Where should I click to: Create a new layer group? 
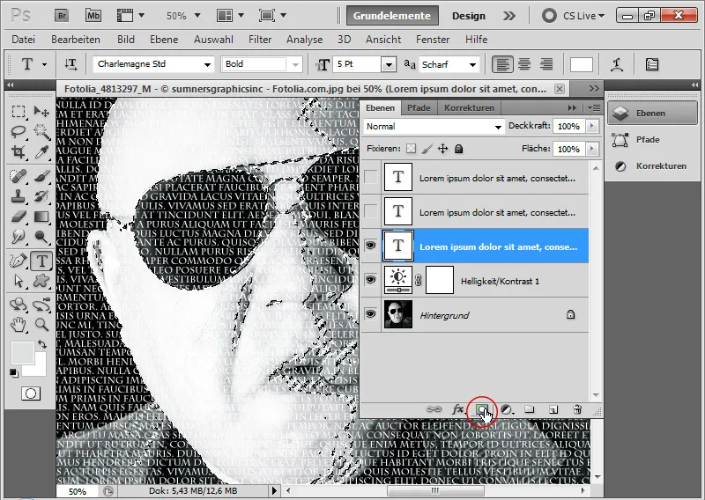[530, 409]
